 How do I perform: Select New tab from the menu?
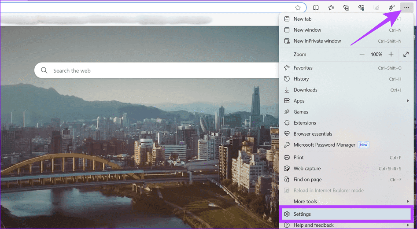pos(346,19)
